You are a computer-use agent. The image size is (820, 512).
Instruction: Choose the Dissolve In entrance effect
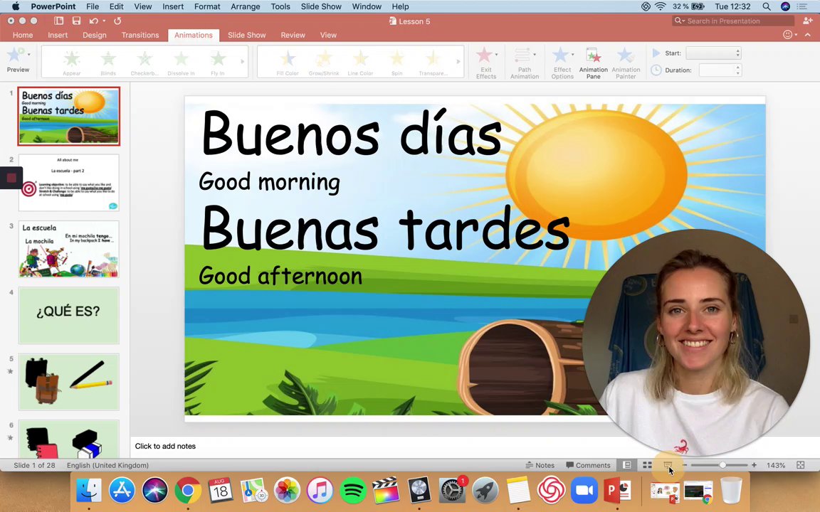[181, 62]
